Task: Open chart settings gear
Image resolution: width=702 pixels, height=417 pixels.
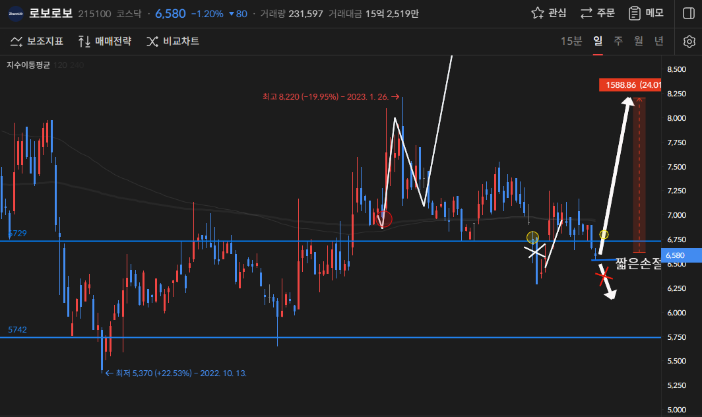Action: pos(689,42)
